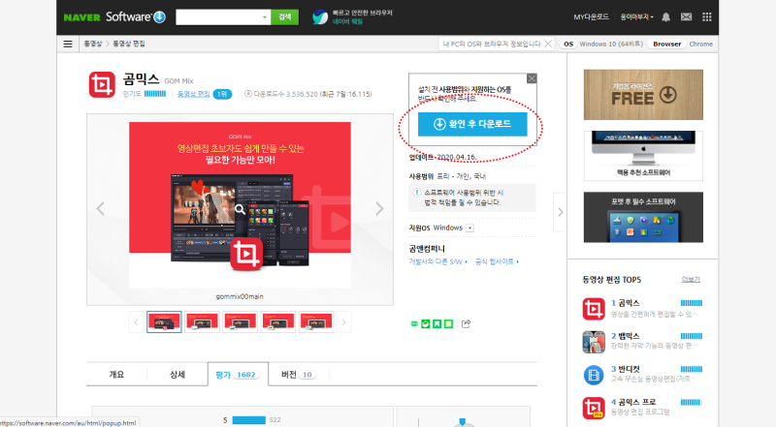Show the next screenshot in gallery
Viewport: 776px width, 427px height.
click(x=379, y=208)
